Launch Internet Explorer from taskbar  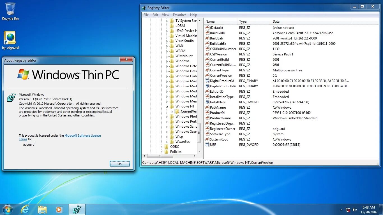pyautogui.click(x=25, y=209)
